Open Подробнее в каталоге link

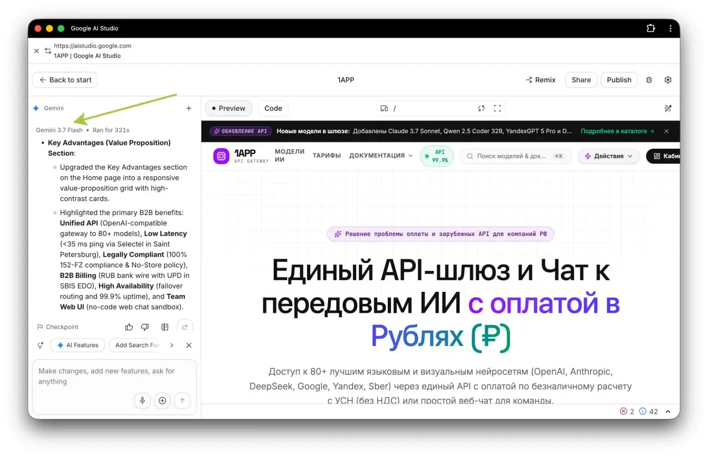617,132
